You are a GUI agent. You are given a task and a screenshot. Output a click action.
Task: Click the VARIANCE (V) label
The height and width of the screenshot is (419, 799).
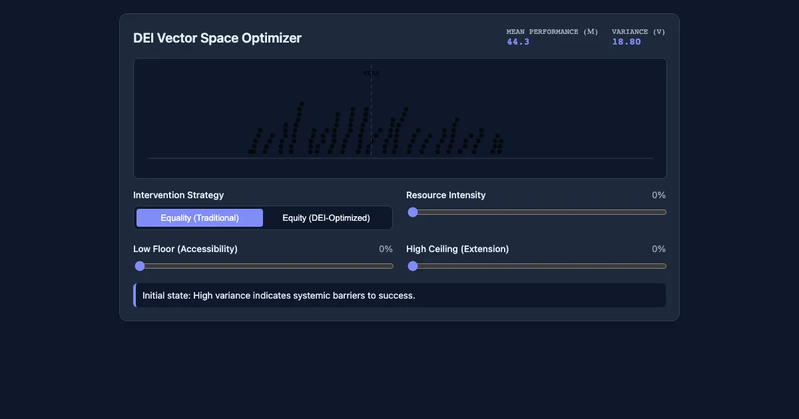639,32
